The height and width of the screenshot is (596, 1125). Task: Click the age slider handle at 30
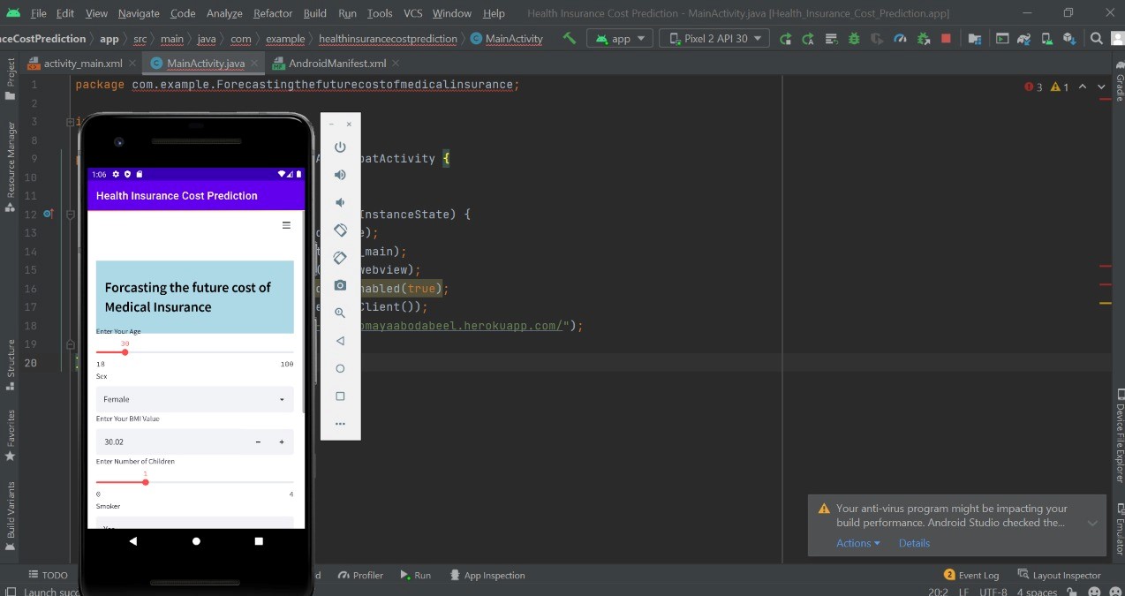(x=125, y=352)
